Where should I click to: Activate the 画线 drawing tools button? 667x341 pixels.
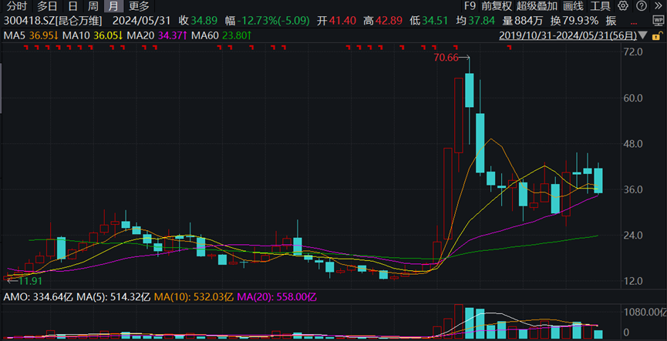tap(573, 6)
